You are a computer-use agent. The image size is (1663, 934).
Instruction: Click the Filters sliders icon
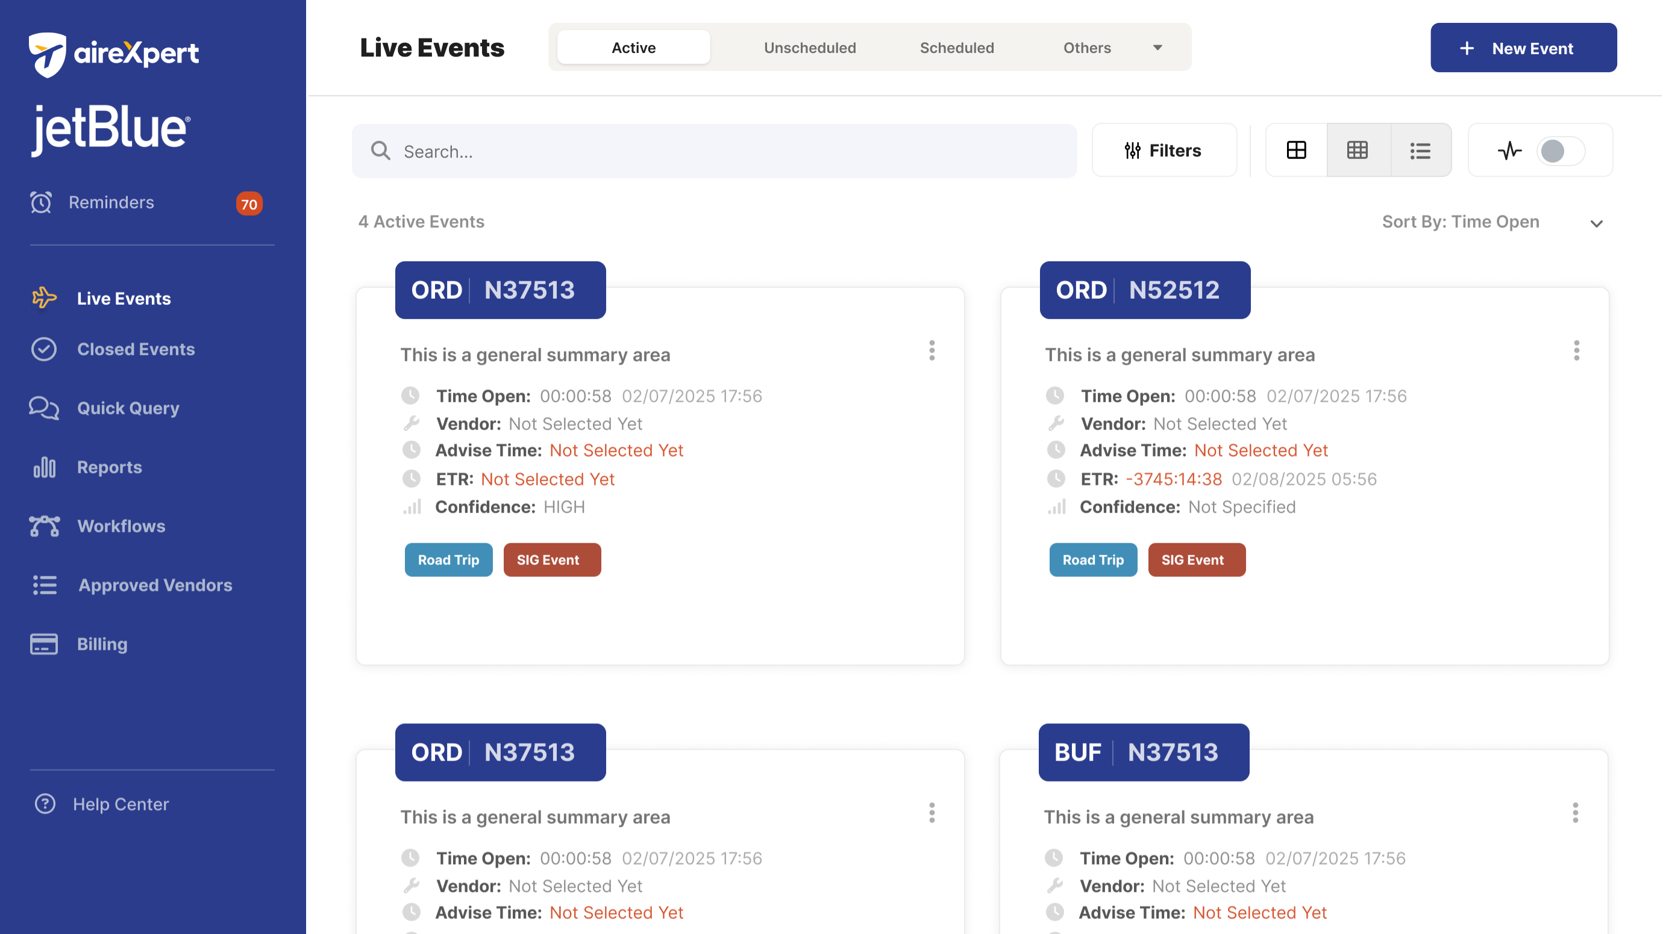coord(1132,151)
